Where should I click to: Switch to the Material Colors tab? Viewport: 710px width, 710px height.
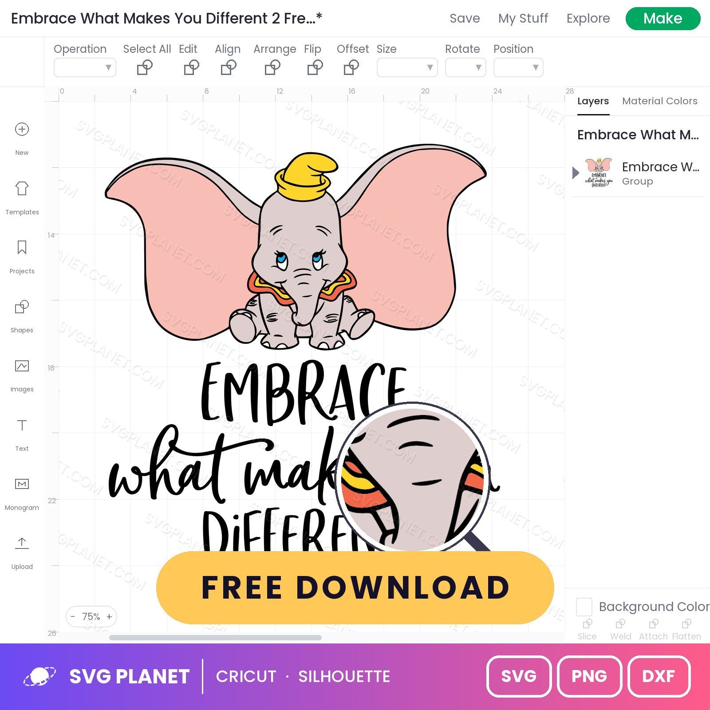tap(659, 101)
